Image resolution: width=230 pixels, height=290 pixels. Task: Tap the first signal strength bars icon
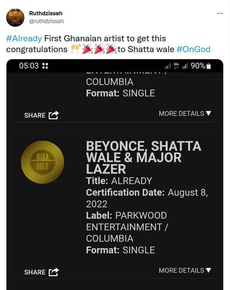(x=168, y=66)
